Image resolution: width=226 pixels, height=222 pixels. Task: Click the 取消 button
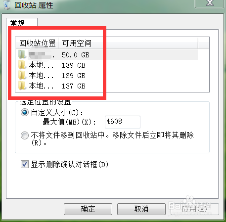coord(141,209)
